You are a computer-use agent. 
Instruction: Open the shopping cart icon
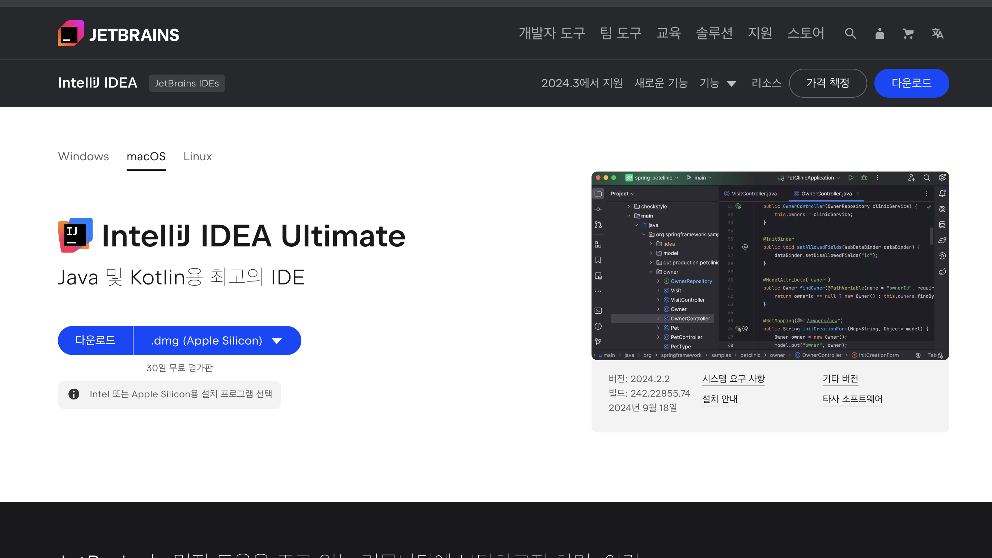pyautogui.click(x=908, y=34)
